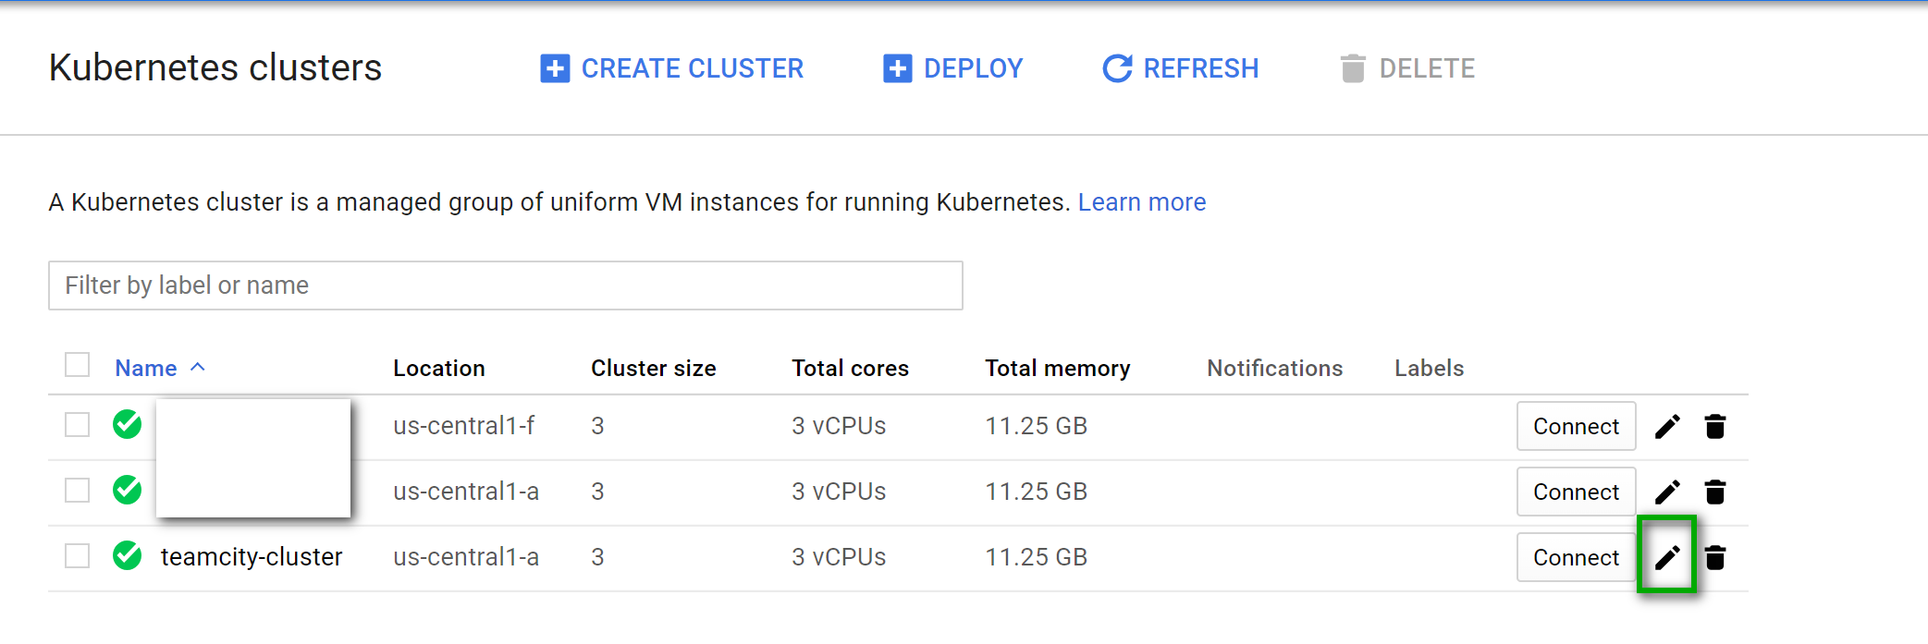This screenshot has height=644, width=1928.
Task: Check the teamcity-cluster row checkbox
Action: tap(78, 556)
